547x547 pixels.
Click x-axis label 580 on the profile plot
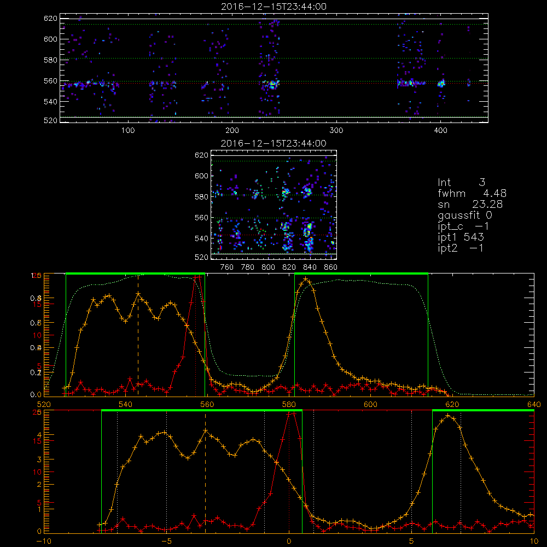click(x=289, y=404)
